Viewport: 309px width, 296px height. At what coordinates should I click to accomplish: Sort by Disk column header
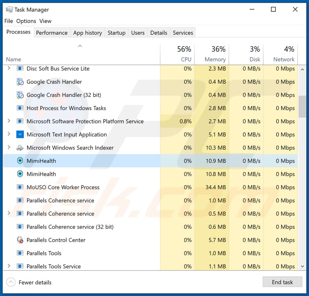tap(246, 54)
